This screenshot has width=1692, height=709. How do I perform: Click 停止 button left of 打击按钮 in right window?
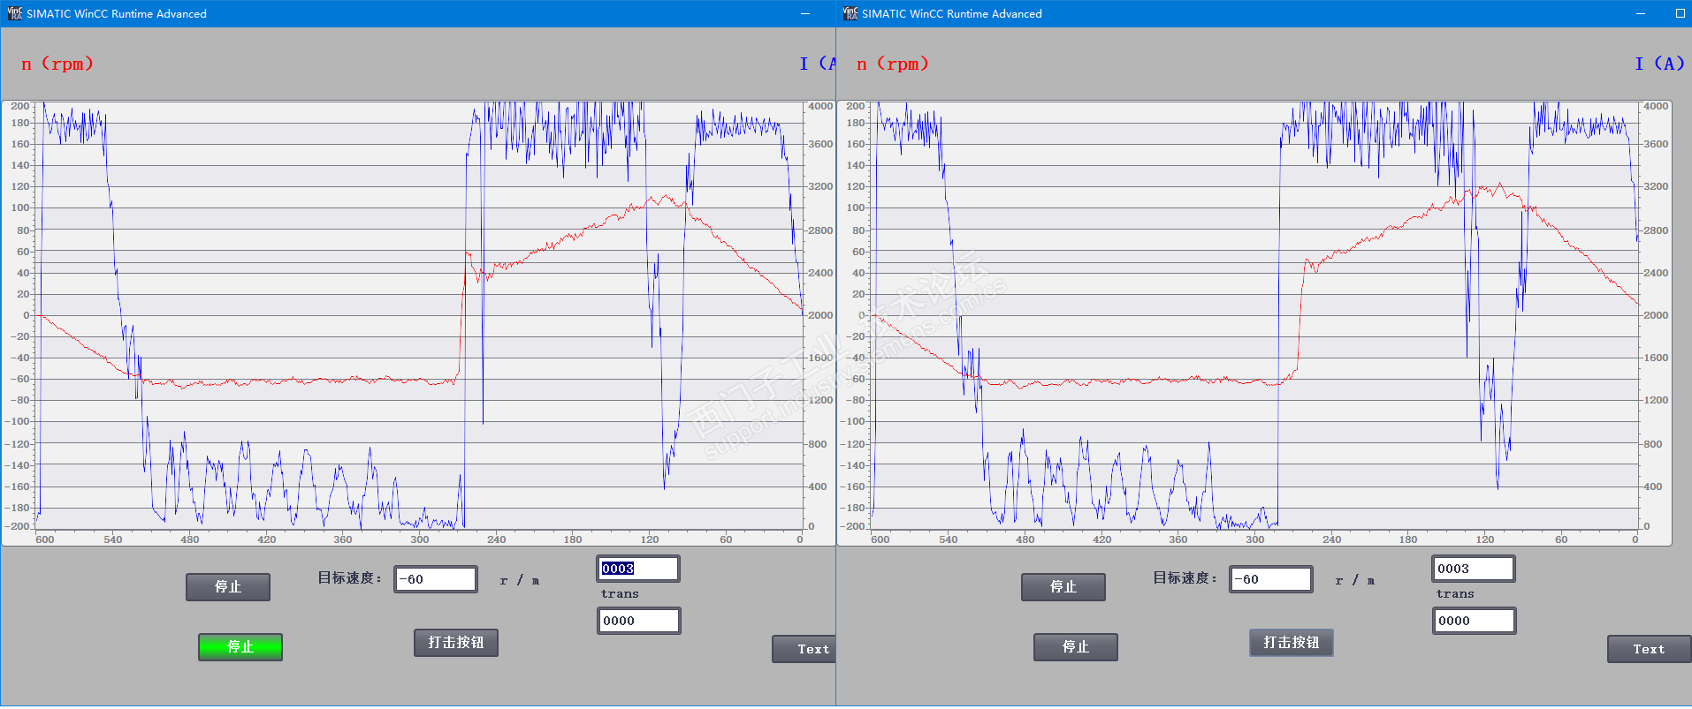1076,647
